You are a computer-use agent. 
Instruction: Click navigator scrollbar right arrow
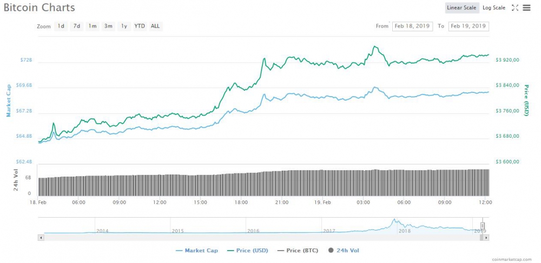click(x=486, y=238)
